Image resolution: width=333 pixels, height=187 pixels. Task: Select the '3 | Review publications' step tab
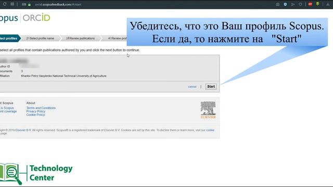(x=80, y=38)
